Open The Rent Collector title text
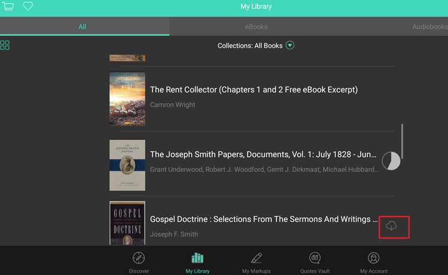 pyautogui.click(x=254, y=89)
